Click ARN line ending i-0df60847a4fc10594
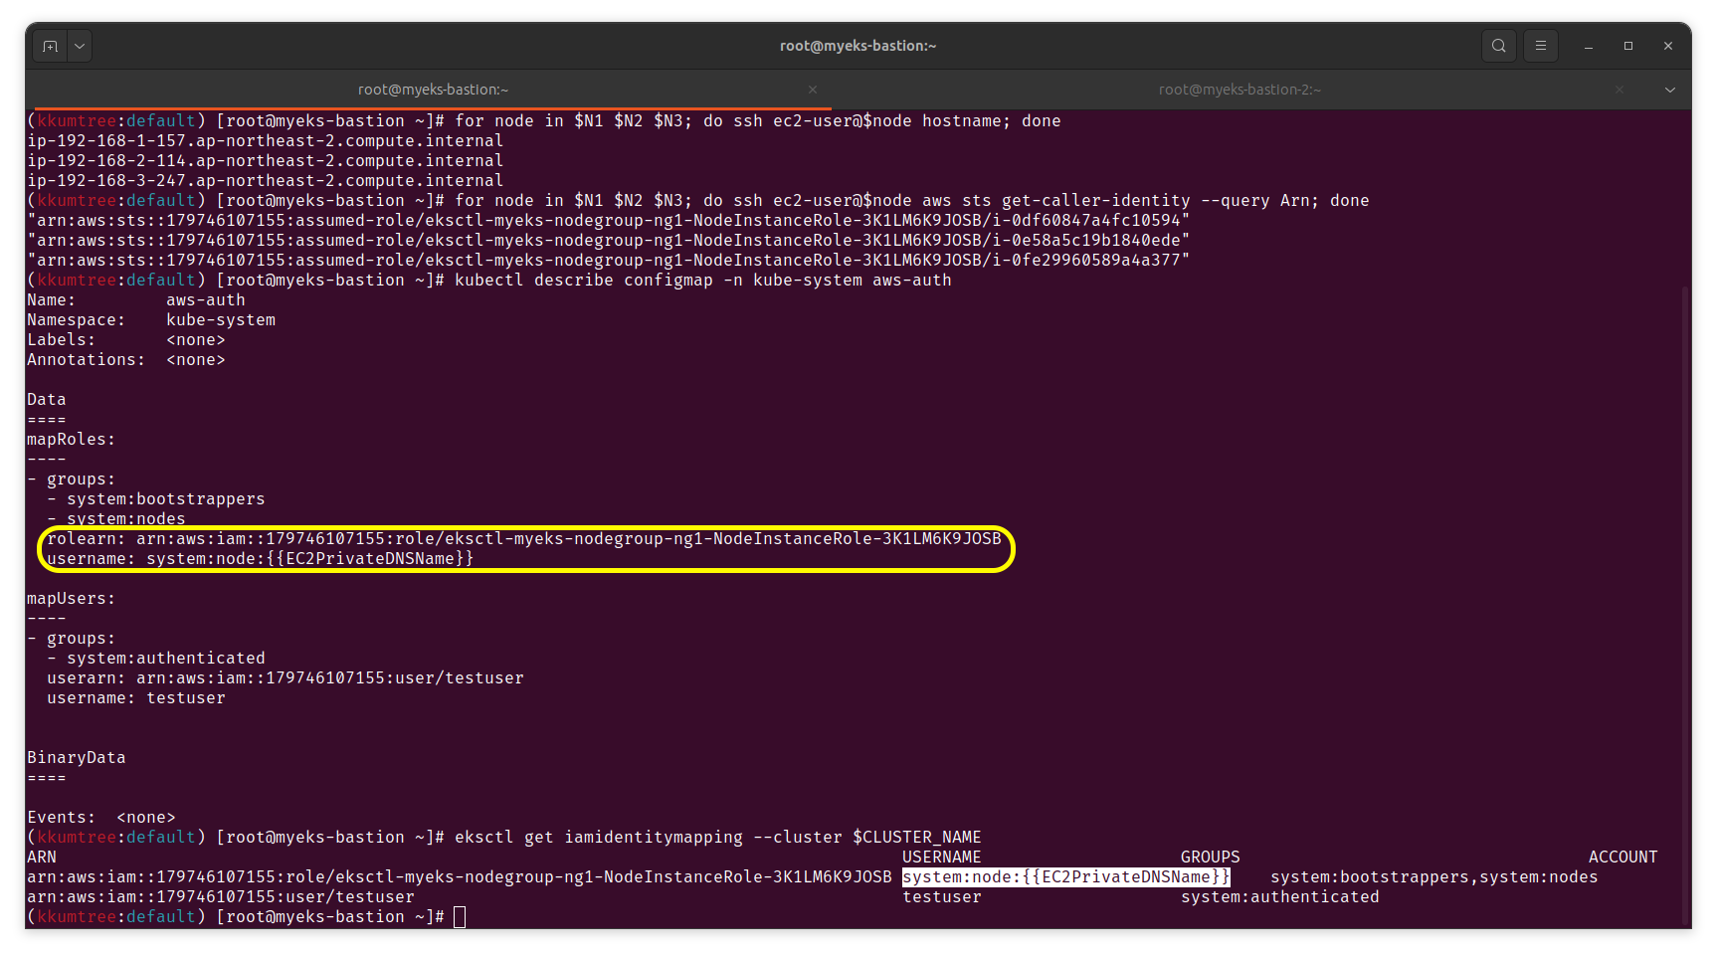 [x=608, y=221]
